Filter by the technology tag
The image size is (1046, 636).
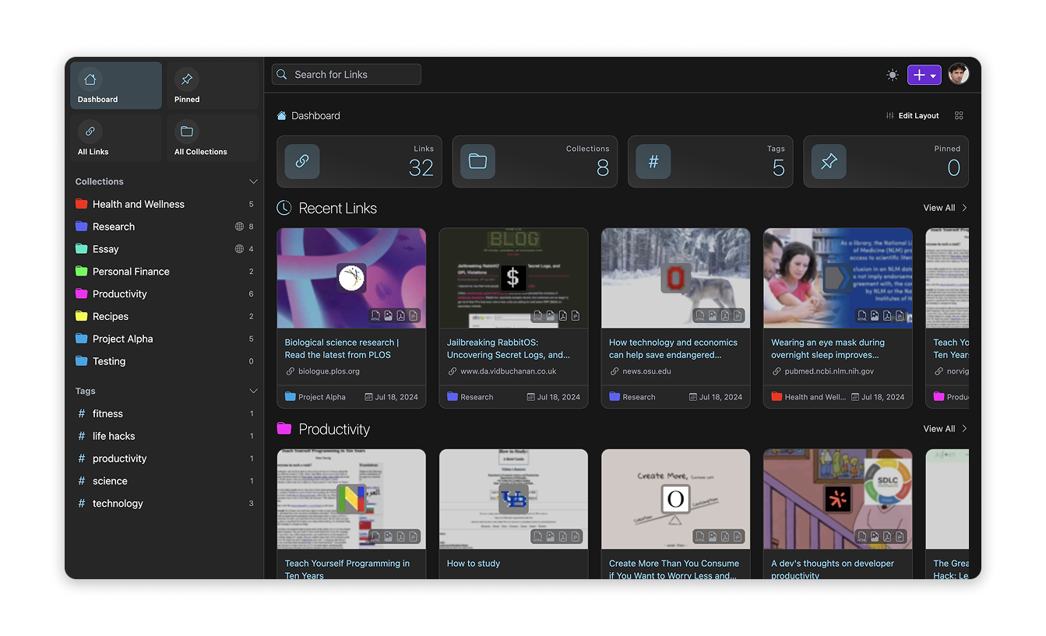(164, 504)
